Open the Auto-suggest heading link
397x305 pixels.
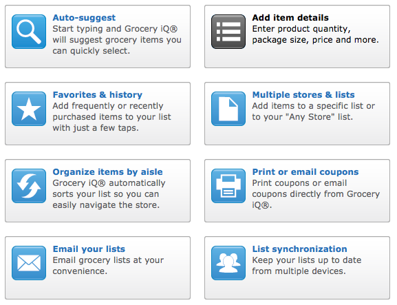click(84, 18)
